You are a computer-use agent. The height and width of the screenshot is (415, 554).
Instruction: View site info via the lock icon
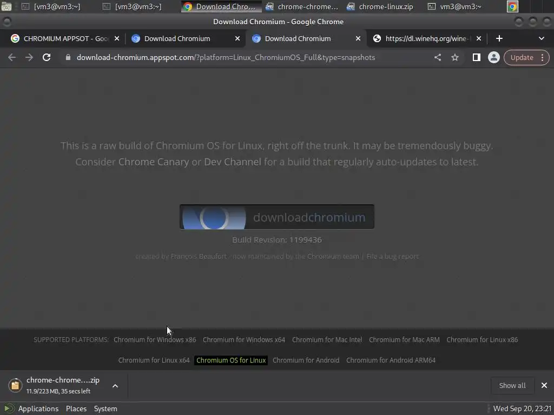(x=68, y=57)
